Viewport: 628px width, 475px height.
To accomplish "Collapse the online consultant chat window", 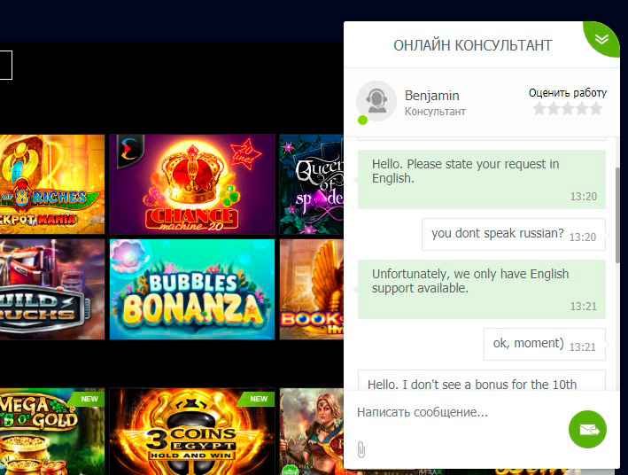I will tap(603, 38).
